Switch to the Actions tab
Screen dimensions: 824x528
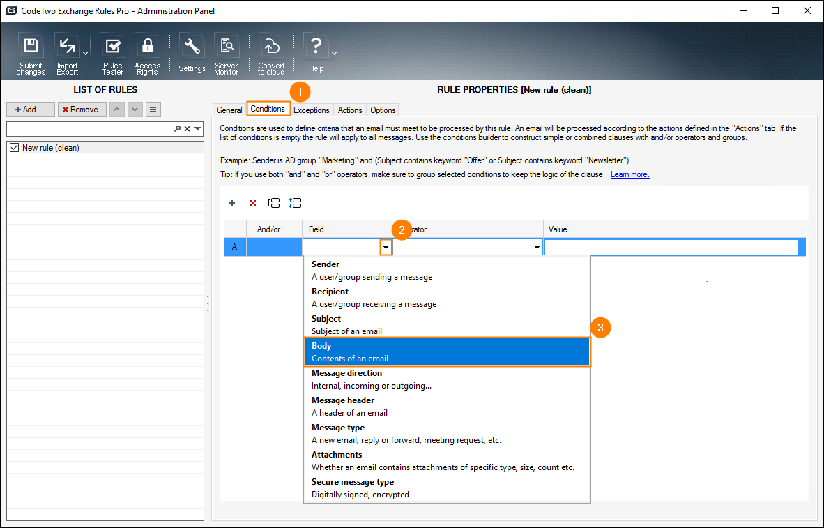coord(350,110)
